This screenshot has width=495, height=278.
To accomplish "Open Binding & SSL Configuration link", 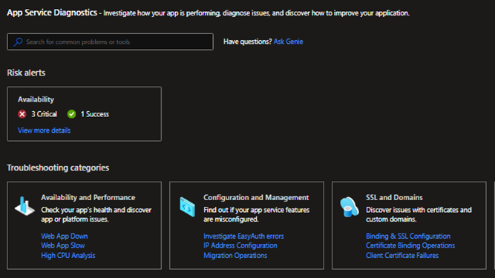I will (408, 236).
